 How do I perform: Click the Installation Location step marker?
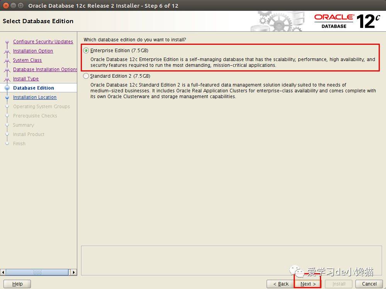click(7, 97)
